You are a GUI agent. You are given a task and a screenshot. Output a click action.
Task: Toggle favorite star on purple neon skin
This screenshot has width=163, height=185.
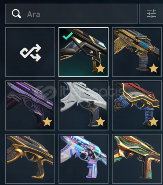pyautogui.click(x=47, y=122)
